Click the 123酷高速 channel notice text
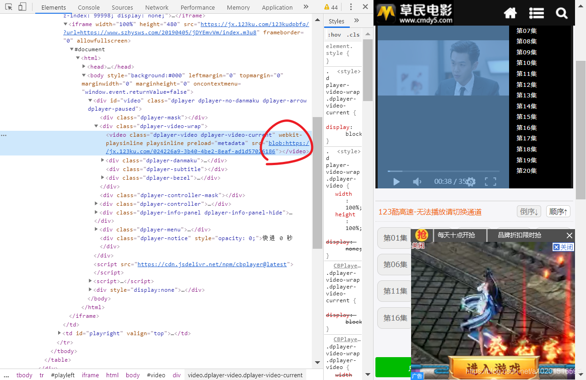The image size is (586, 380). [430, 212]
